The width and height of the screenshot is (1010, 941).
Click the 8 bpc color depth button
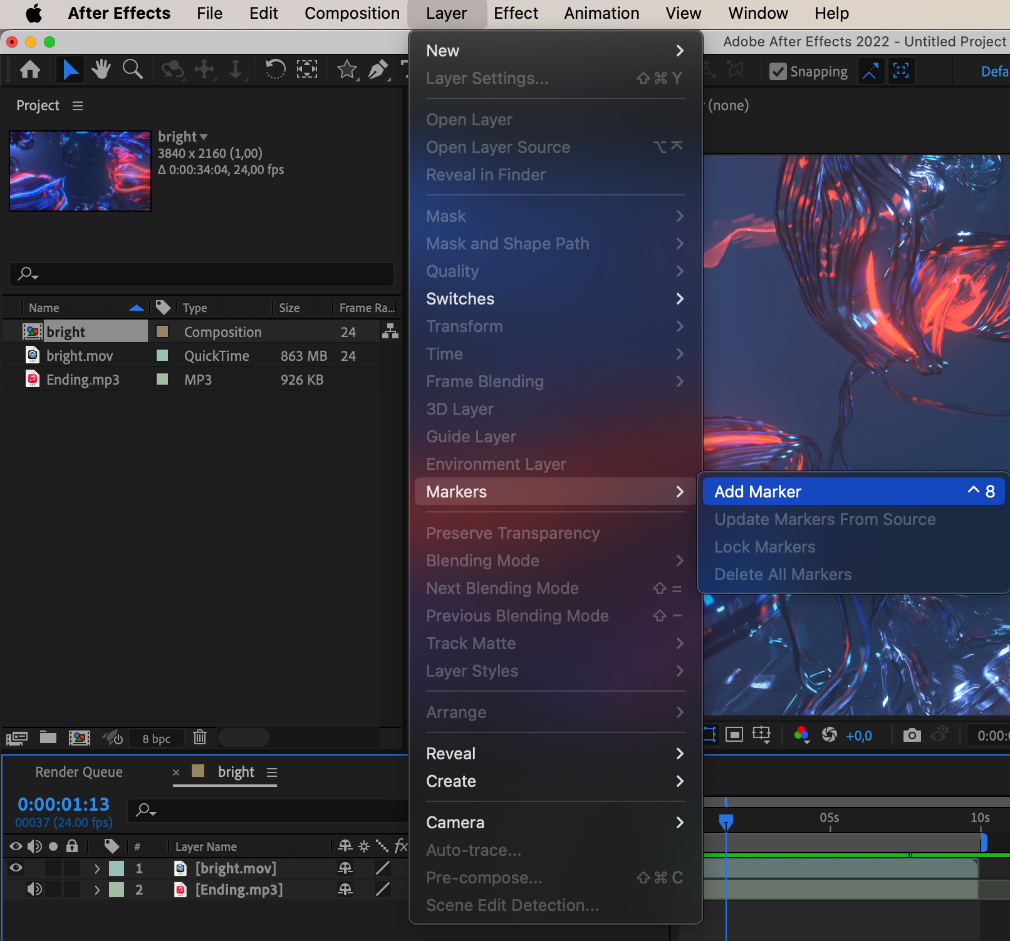click(156, 739)
